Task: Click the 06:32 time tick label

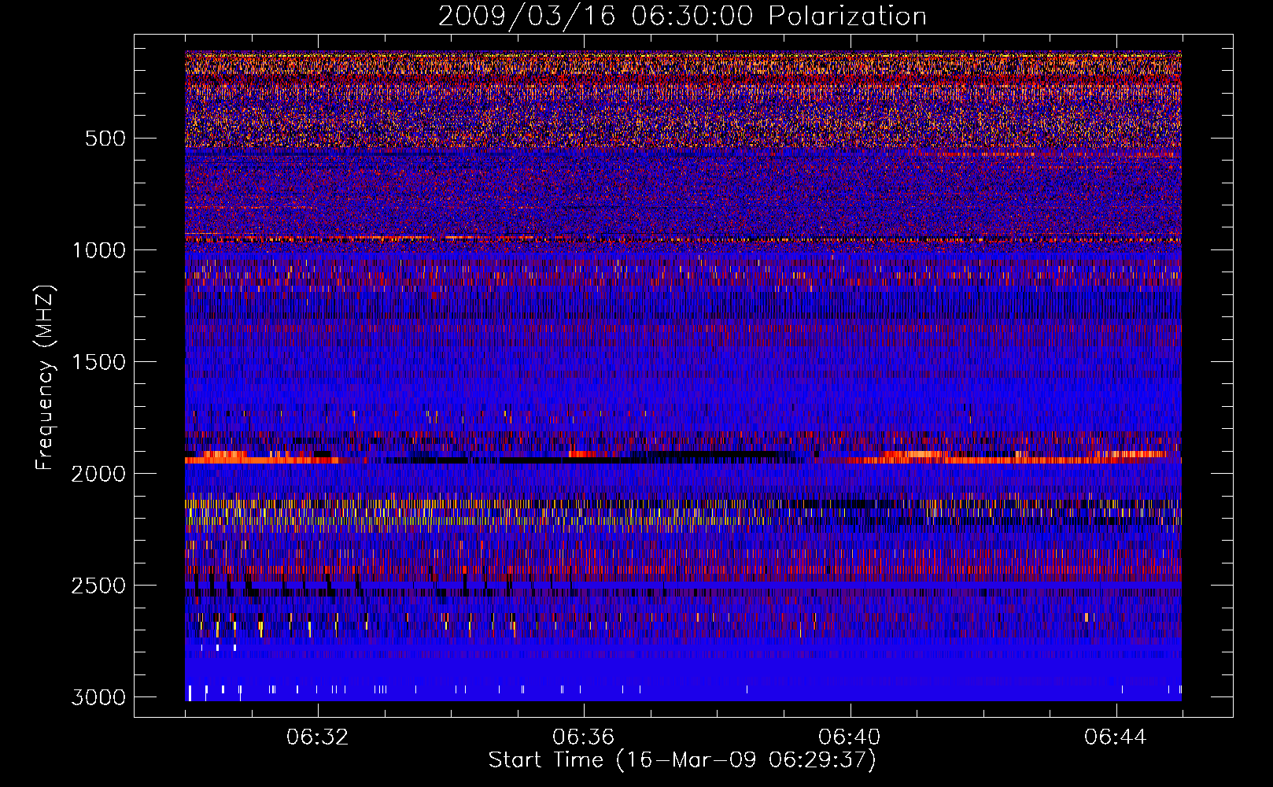Action: pos(318,737)
